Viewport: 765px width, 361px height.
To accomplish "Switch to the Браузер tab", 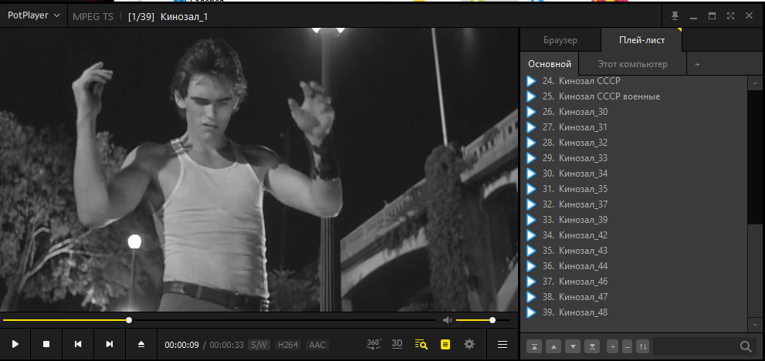I will (x=560, y=40).
